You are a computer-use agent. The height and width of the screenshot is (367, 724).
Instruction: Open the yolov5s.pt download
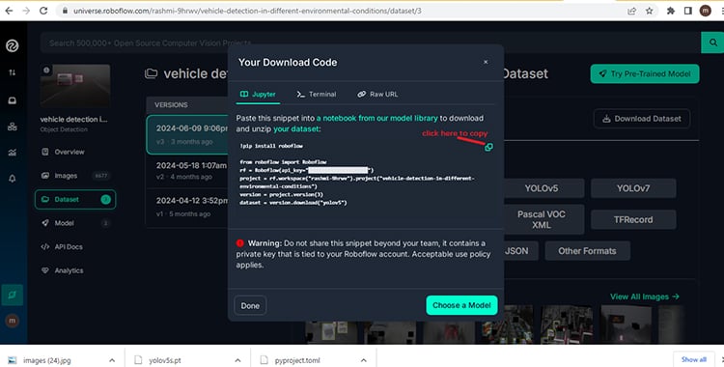pos(164,360)
